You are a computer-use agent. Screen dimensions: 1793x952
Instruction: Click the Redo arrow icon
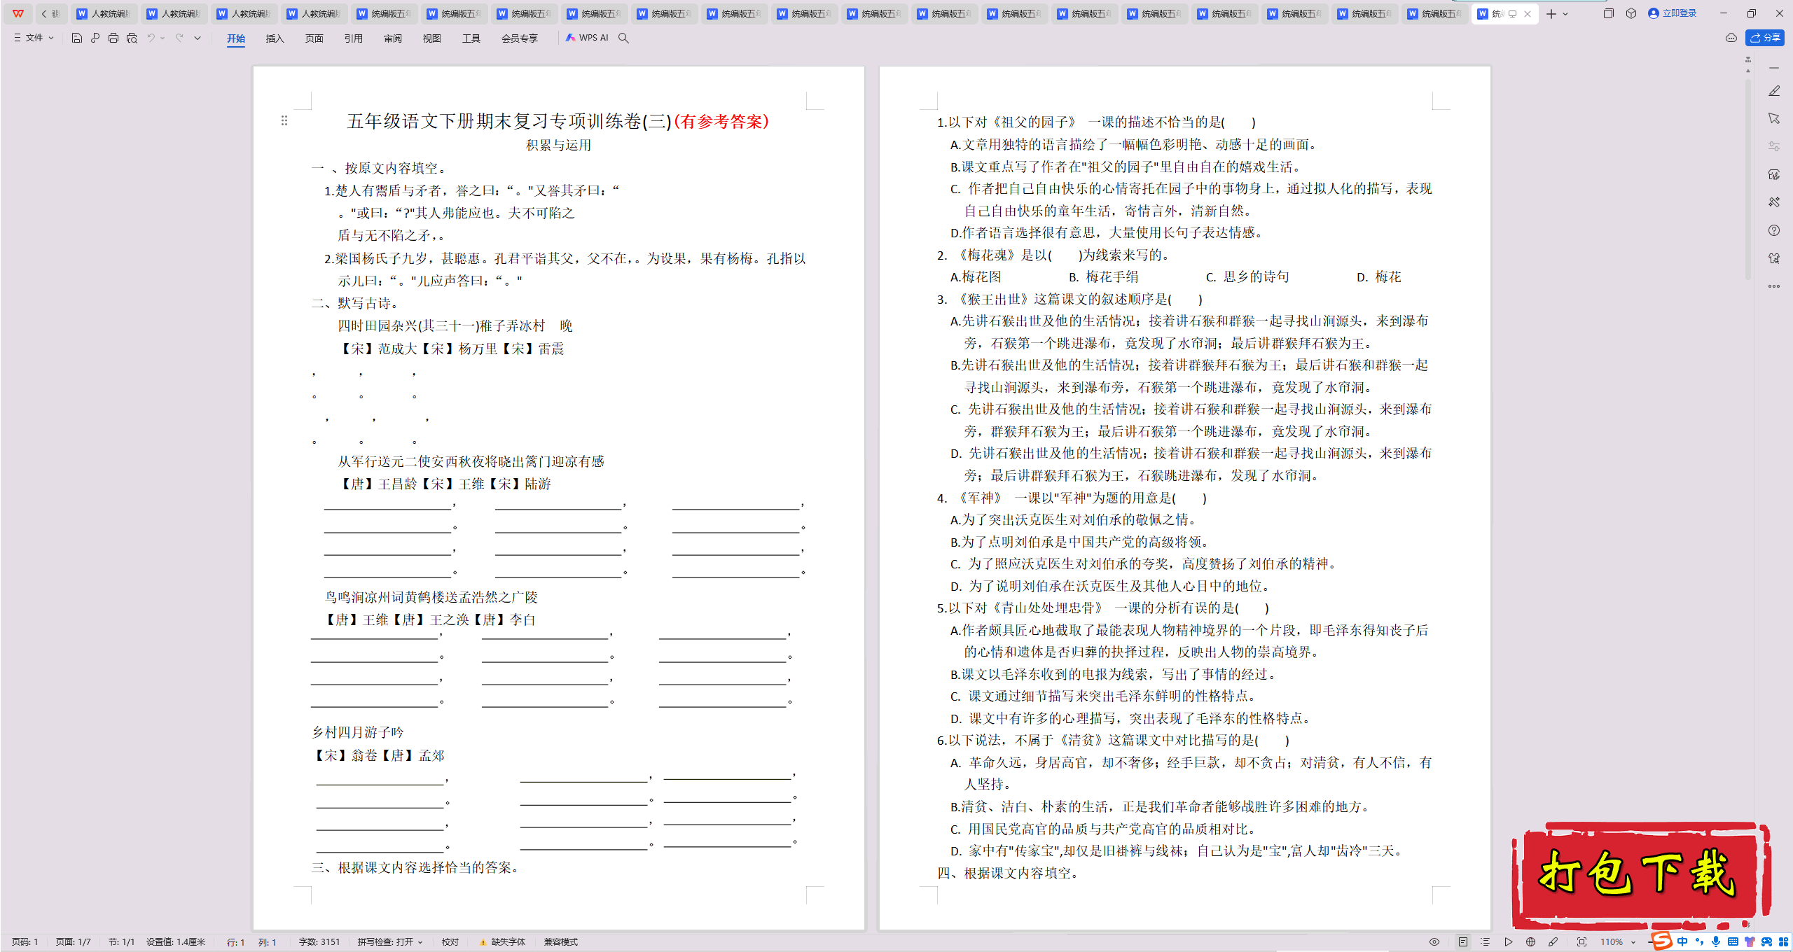179,38
